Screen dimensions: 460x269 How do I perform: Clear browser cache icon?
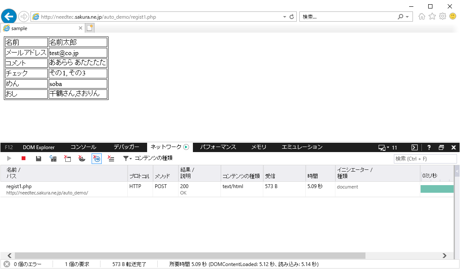[x=67, y=158]
